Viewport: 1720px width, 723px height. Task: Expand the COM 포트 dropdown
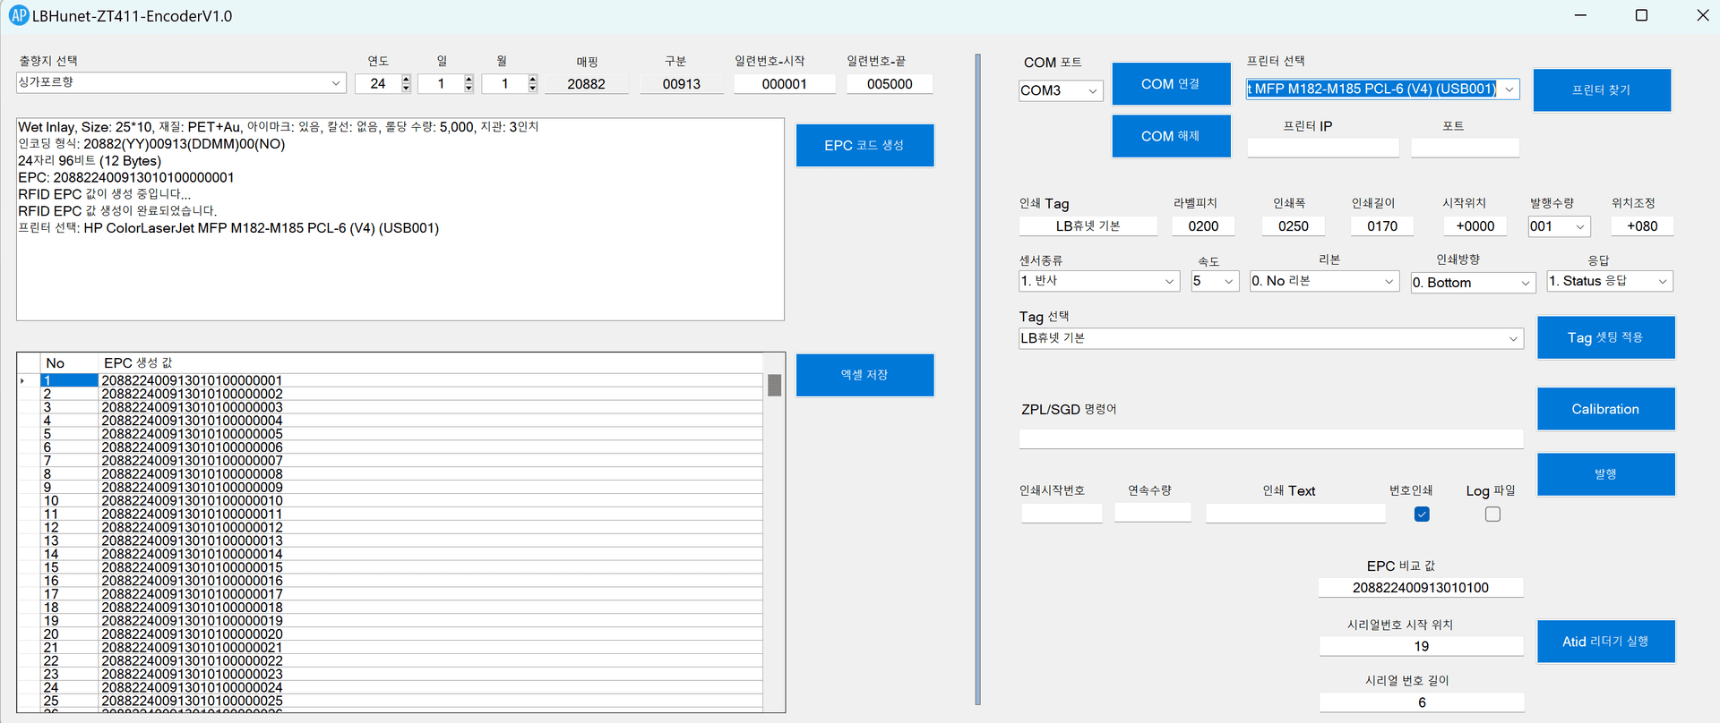(1092, 91)
